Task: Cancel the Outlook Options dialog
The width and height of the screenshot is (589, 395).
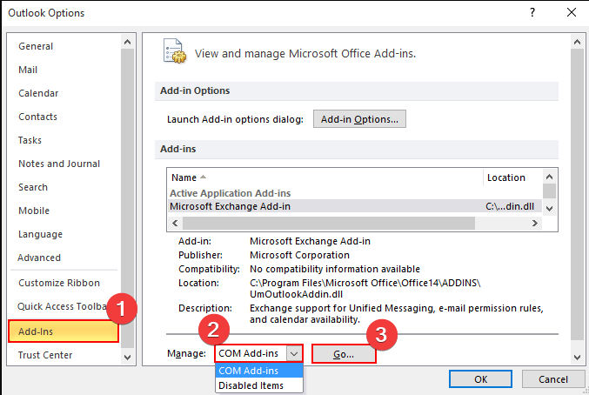Action: (553, 379)
